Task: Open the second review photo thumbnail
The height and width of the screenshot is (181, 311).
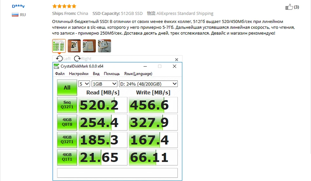Action: (x=74, y=46)
